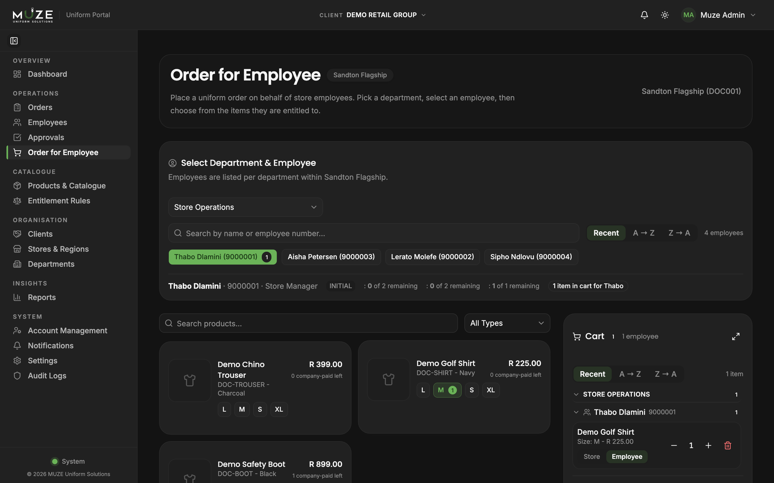Set cart item delivery to Store
This screenshot has width=774, height=483.
point(592,456)
